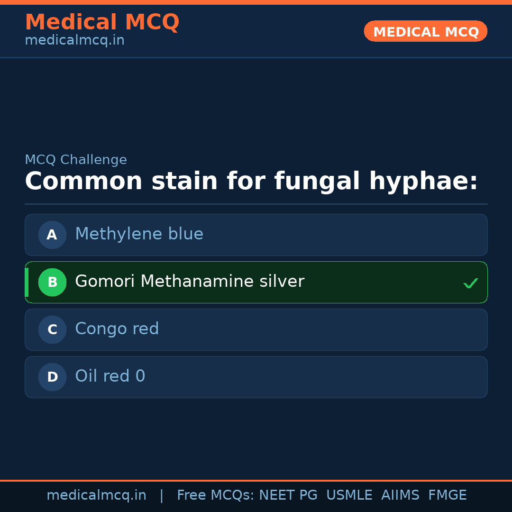Viewport: 512px width, 512px height.
Task: Select FMGE in the footer
Action: pyautogui.click(x=448, y=495)
